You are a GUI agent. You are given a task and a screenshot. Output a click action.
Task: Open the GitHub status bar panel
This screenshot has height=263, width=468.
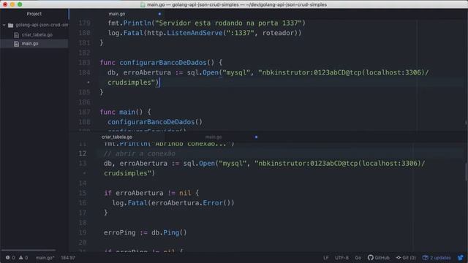[379, 258]
